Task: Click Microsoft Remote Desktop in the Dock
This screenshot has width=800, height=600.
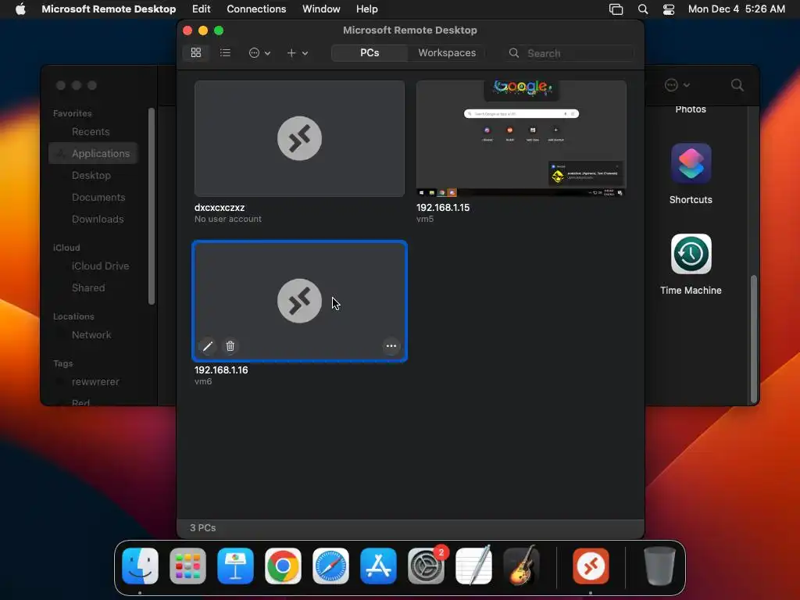Action: coord(591,566)
